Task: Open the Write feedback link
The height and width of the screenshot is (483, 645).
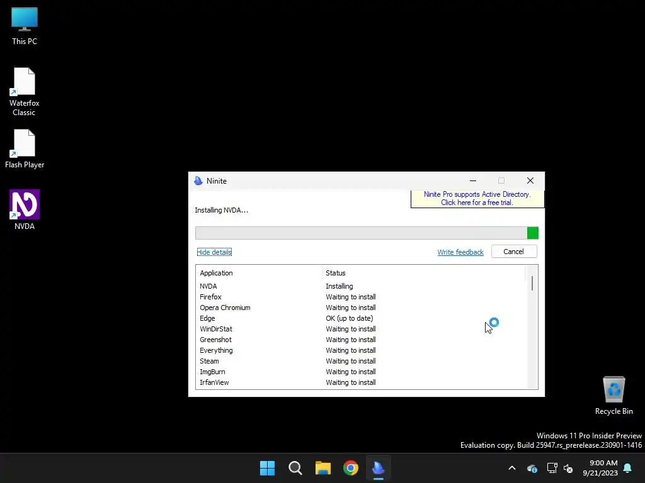Action: click(460, 252)
